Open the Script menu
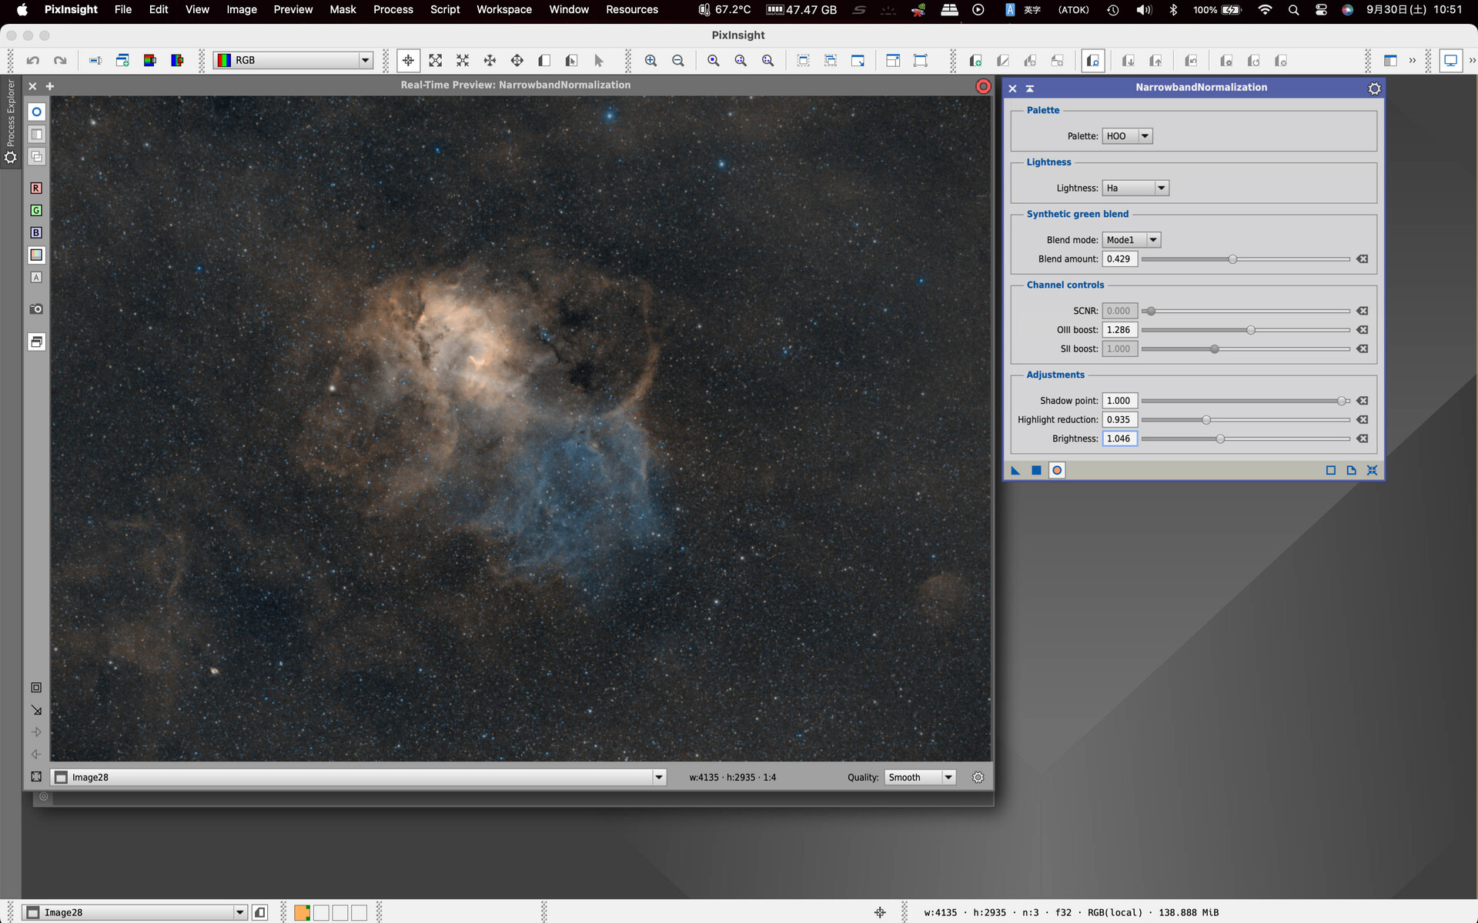This screenshot has width=1478, height=923. [444, 9]
